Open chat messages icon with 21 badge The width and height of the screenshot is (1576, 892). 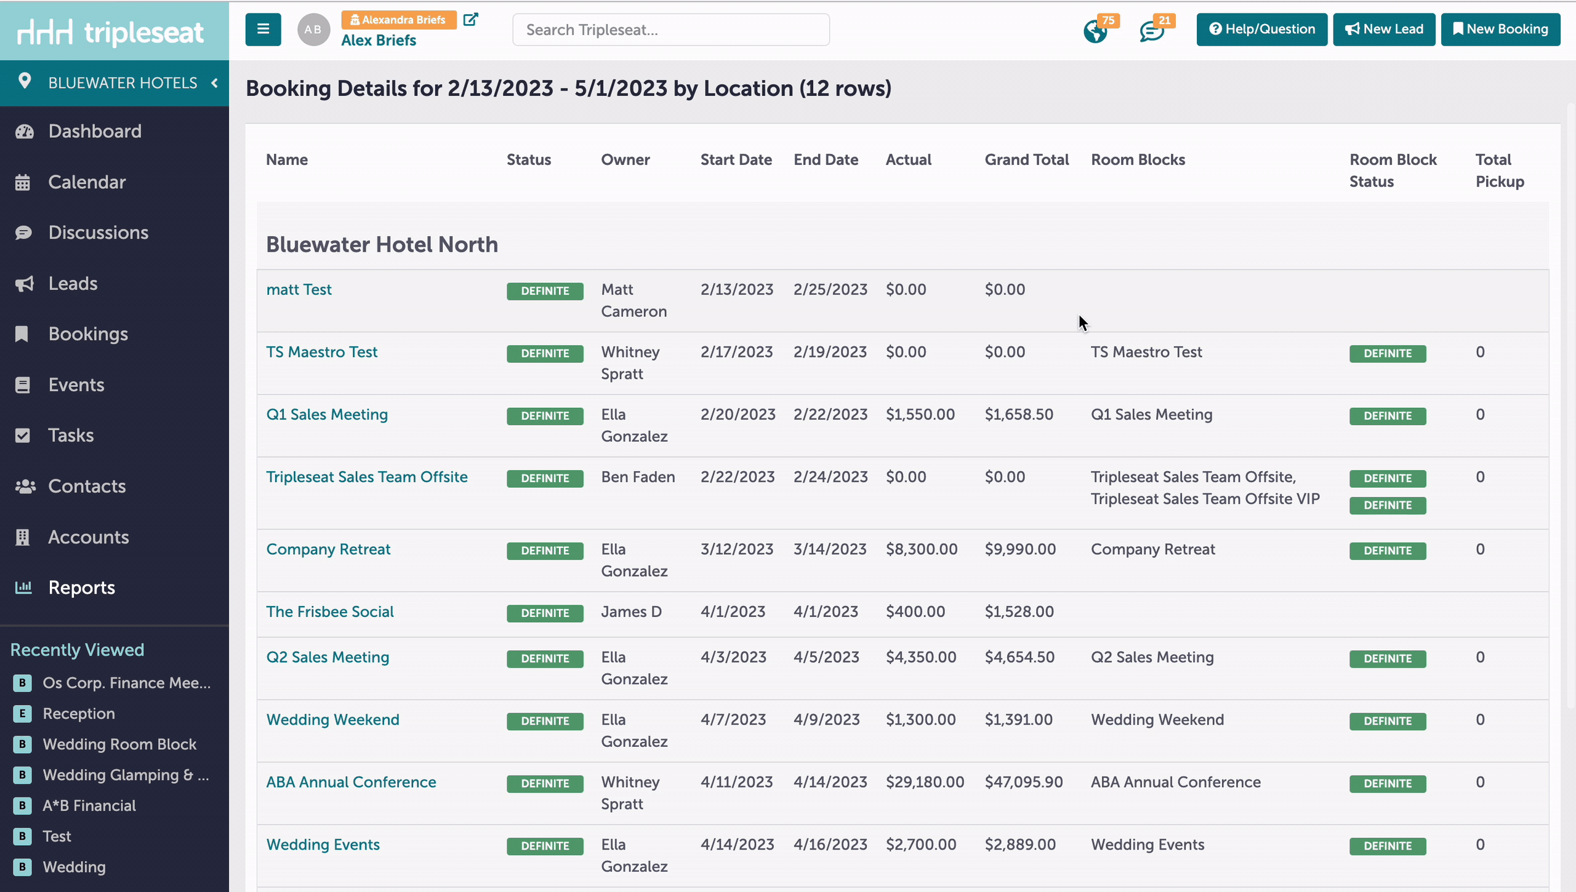pyautogui.click(x=1152, y=31)
